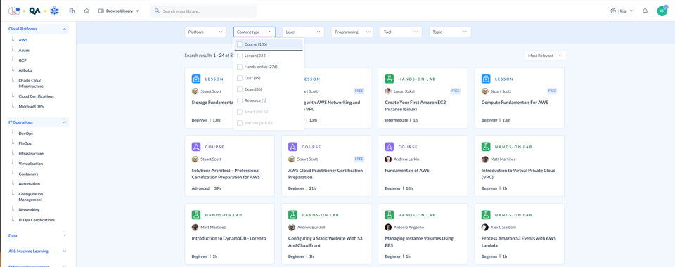Viewport: 675px width, 267px height.
Task: Enable the Quiz (99) filter checkbox
Action: pyautogui.click(x=240, y=78)
